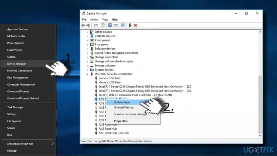Click the Back arrow toolbar icon
The image size is (277, 156).
coord(83,25)
